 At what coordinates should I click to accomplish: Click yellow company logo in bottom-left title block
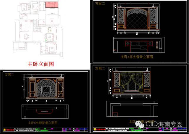4,129
